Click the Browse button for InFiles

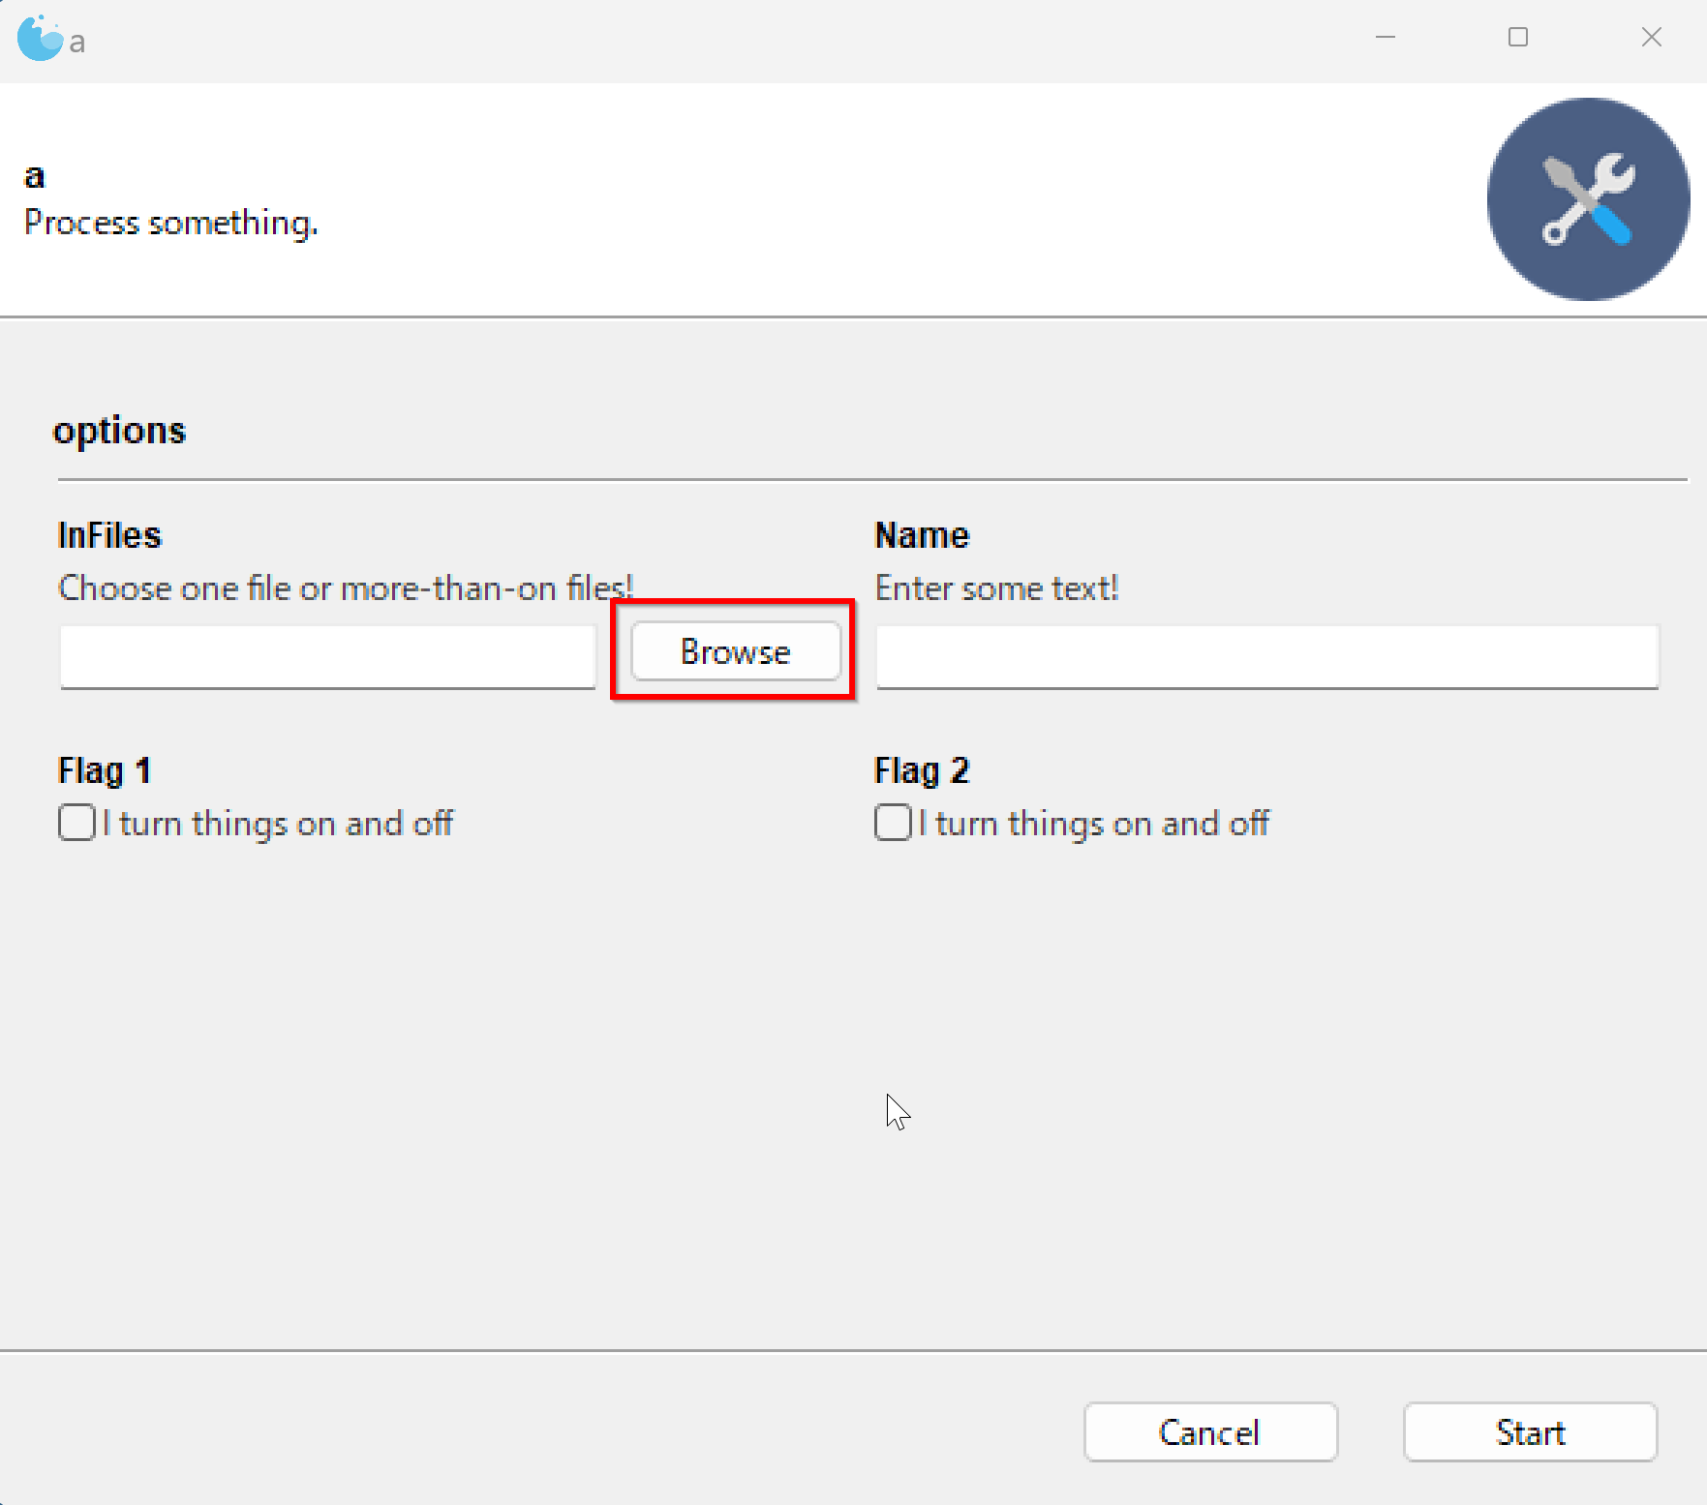click(735, 651)
